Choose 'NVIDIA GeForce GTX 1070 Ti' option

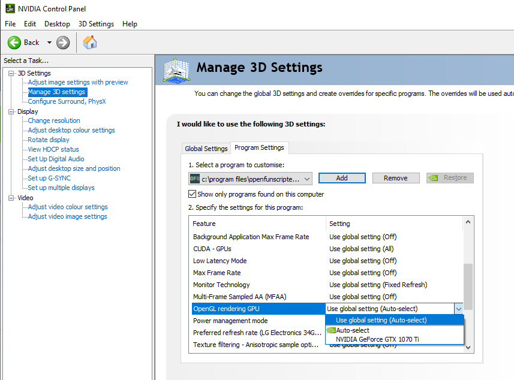[x=395, y=339]
